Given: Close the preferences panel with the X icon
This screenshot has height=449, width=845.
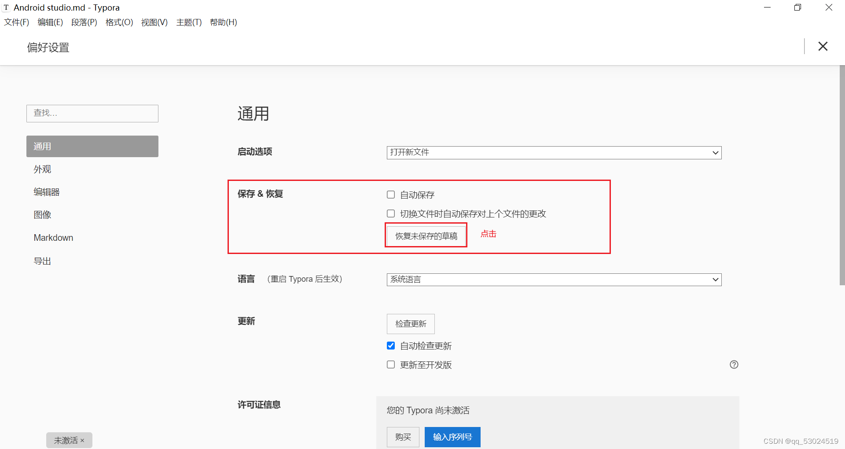Looking at the screenshot, I should point(823,46).
